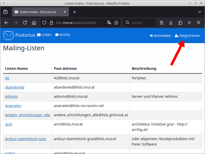Open a new tab with plus button
Viewport: 205px width, 154px height.
click(74, 12)
